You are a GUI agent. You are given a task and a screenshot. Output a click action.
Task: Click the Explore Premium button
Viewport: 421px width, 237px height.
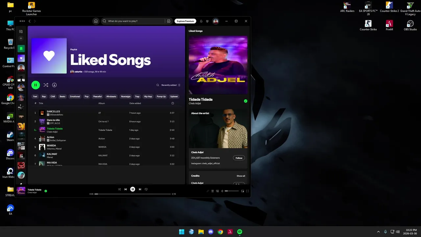click(x=186, y=21)
